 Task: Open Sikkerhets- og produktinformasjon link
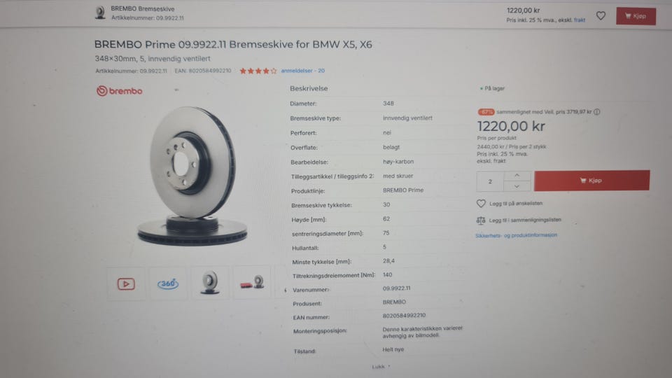pyautogui.click(x=516, y=235)
